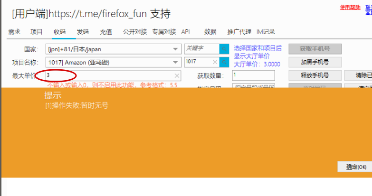
Task: Open the 推广代理 tab
Action: tap(239, 32)
